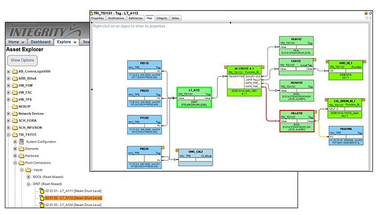Screen dimensions: 389x215
Task: Select the LXA112 local tag block
Action: [296, 67]
